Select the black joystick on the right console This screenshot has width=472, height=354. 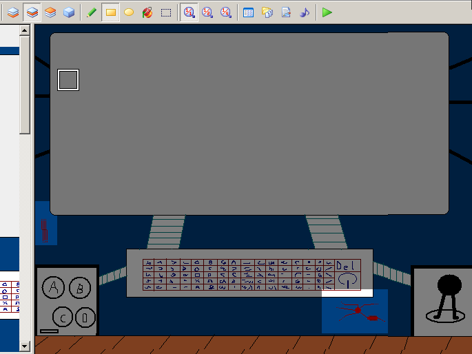tap(446, 299)
